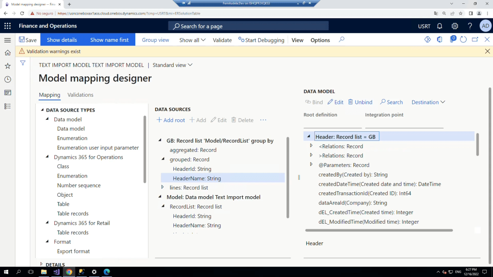Viewport: 493px width, 277px height.
Task: Open the Recent clock icon in sidebar
Action: [x=7, y=79]
